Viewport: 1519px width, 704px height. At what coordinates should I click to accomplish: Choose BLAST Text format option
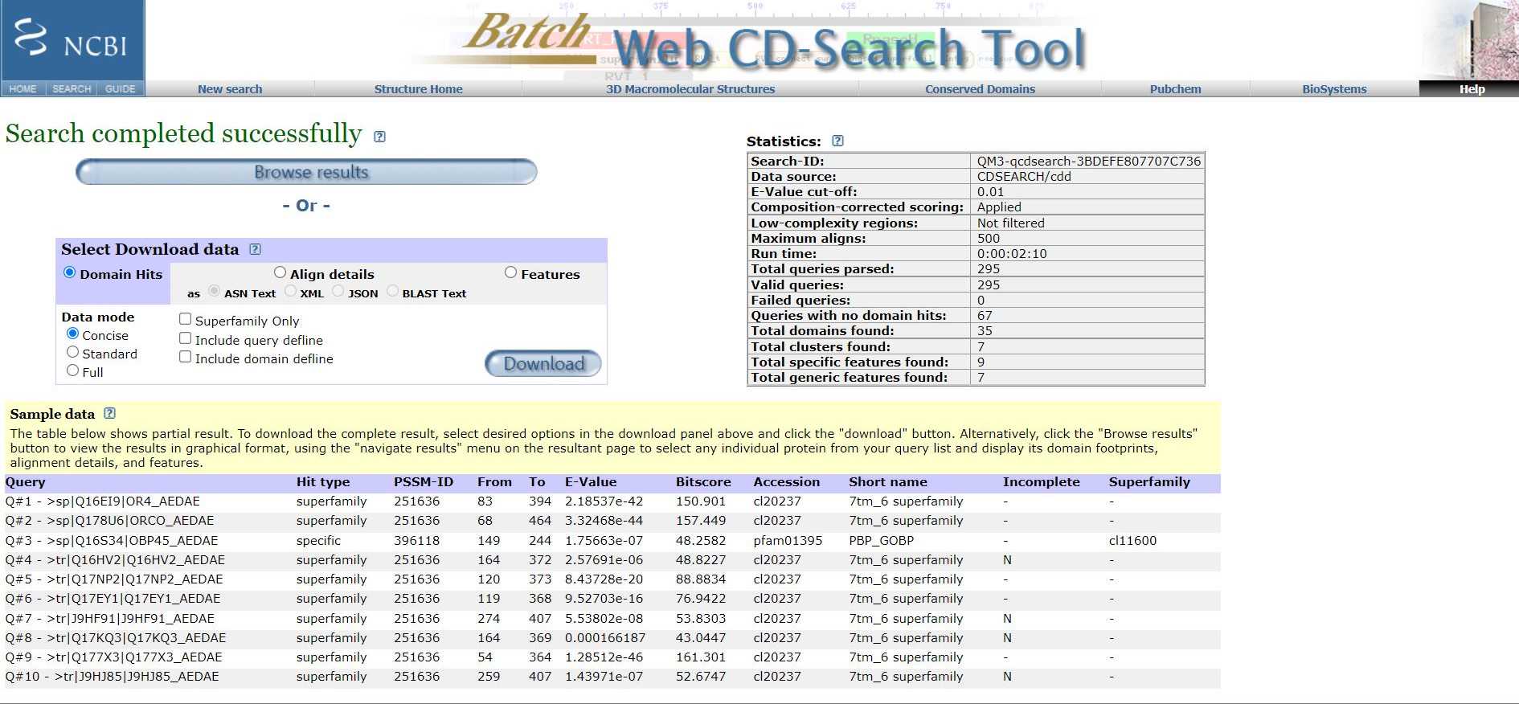click(392, 291)
